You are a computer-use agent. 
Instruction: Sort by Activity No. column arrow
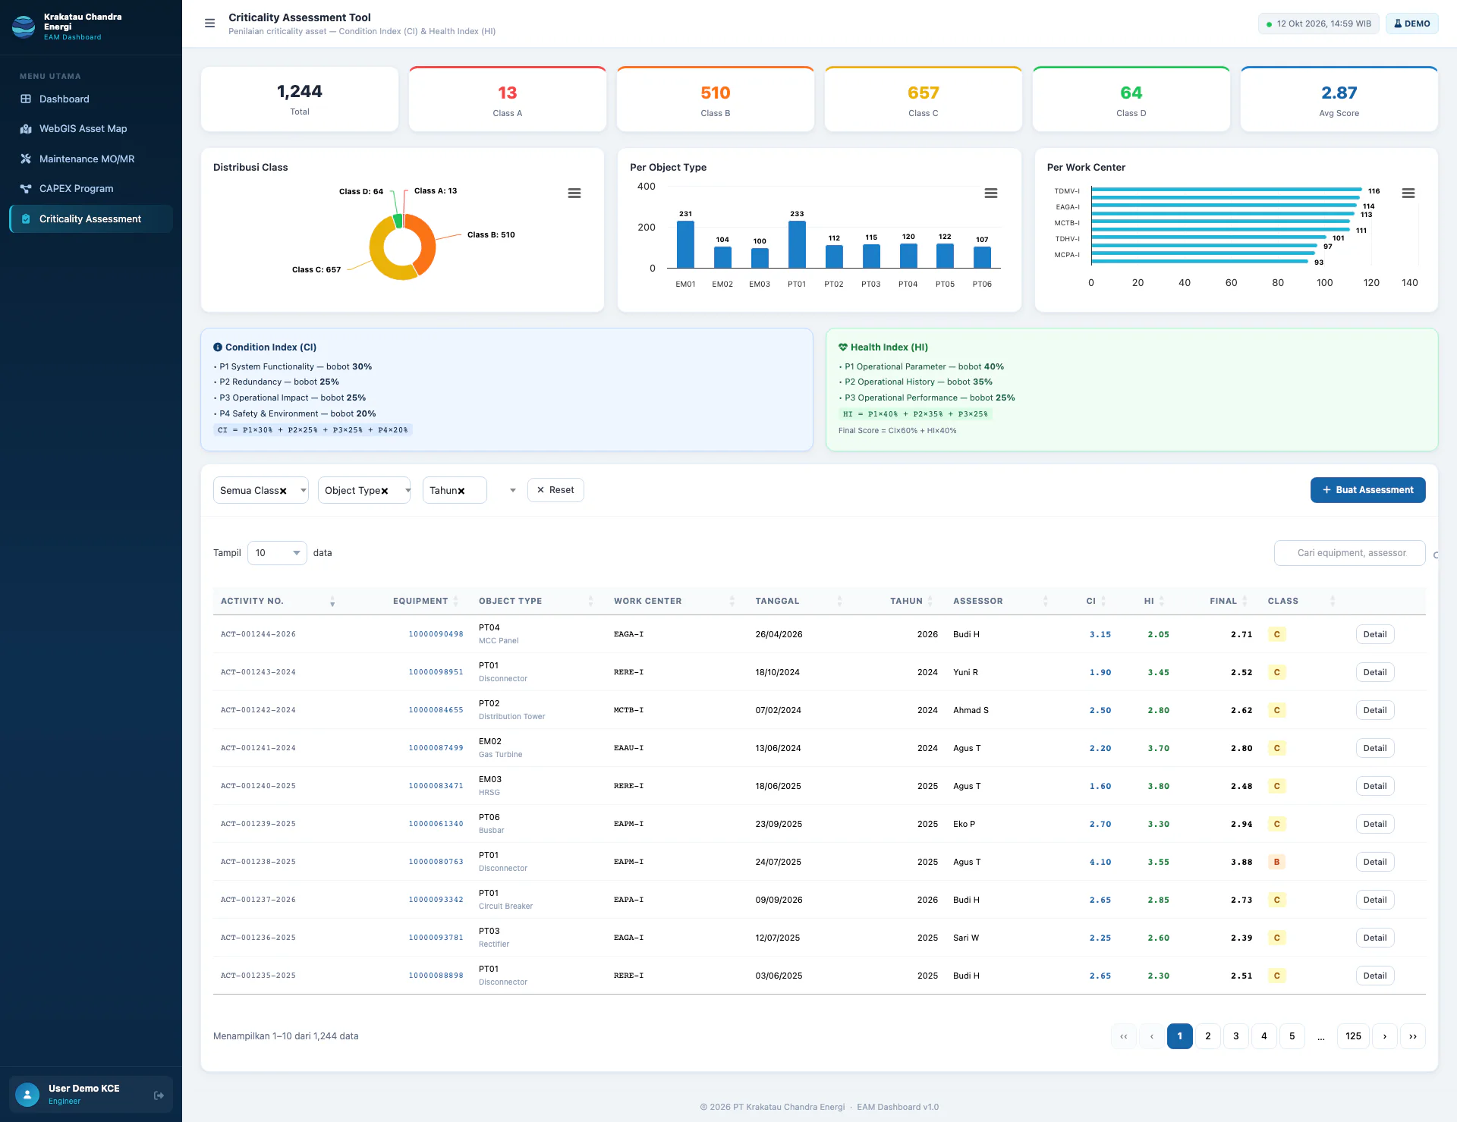tap(332, 602)
